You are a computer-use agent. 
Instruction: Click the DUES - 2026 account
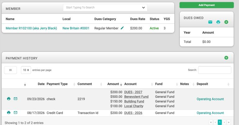click(x=133, y=113)
